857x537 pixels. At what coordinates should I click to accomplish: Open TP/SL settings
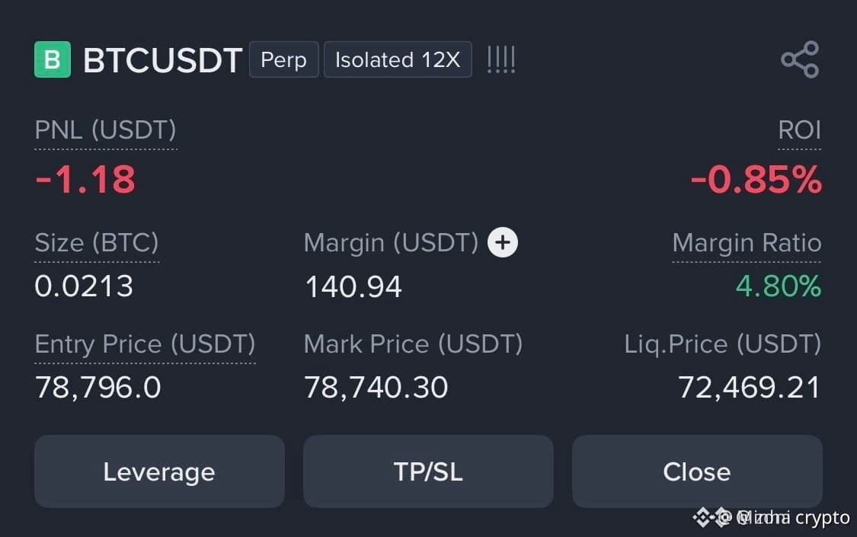[x=428, y=471]
